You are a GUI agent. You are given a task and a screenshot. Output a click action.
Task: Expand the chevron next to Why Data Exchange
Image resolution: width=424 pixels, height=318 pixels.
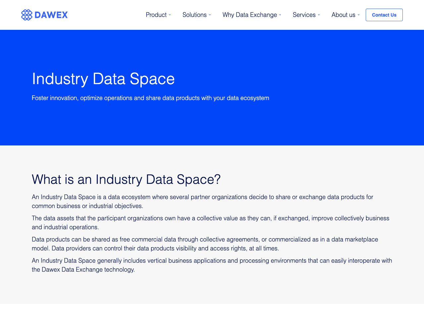tap(280, 15)
